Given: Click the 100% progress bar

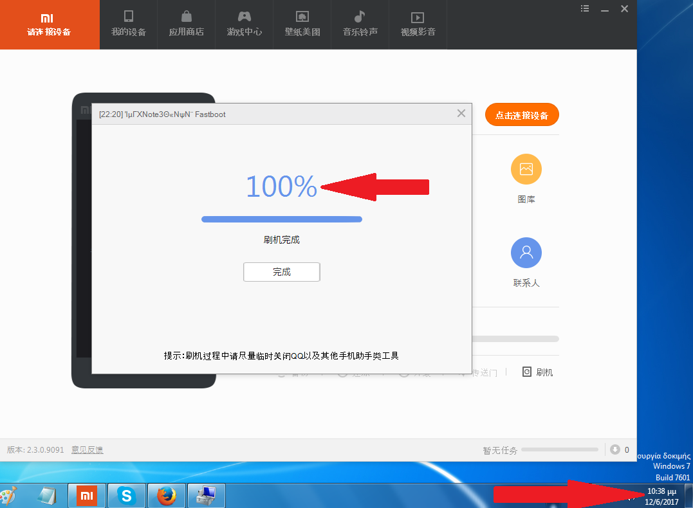Looking at the screenshot, I should (282, 219).
